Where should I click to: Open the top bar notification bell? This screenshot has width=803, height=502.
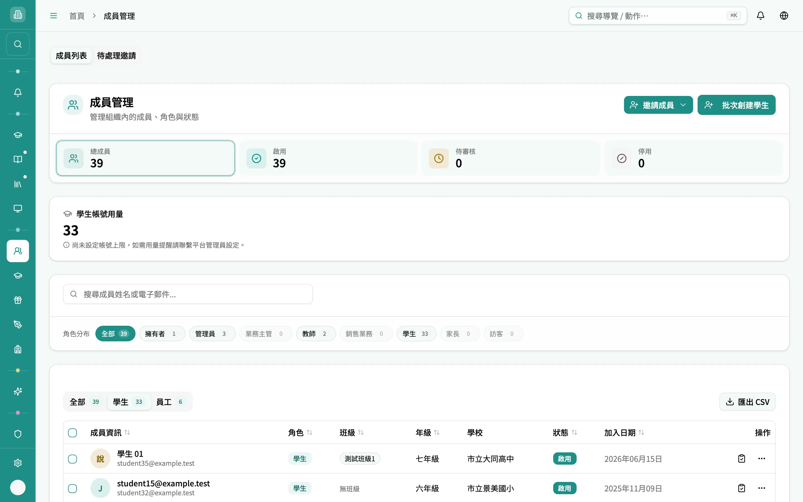tap(761, 16)
